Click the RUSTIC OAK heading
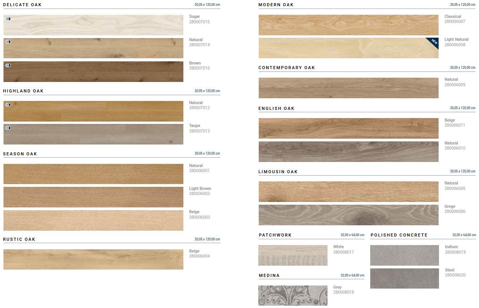 click(19, 239)
